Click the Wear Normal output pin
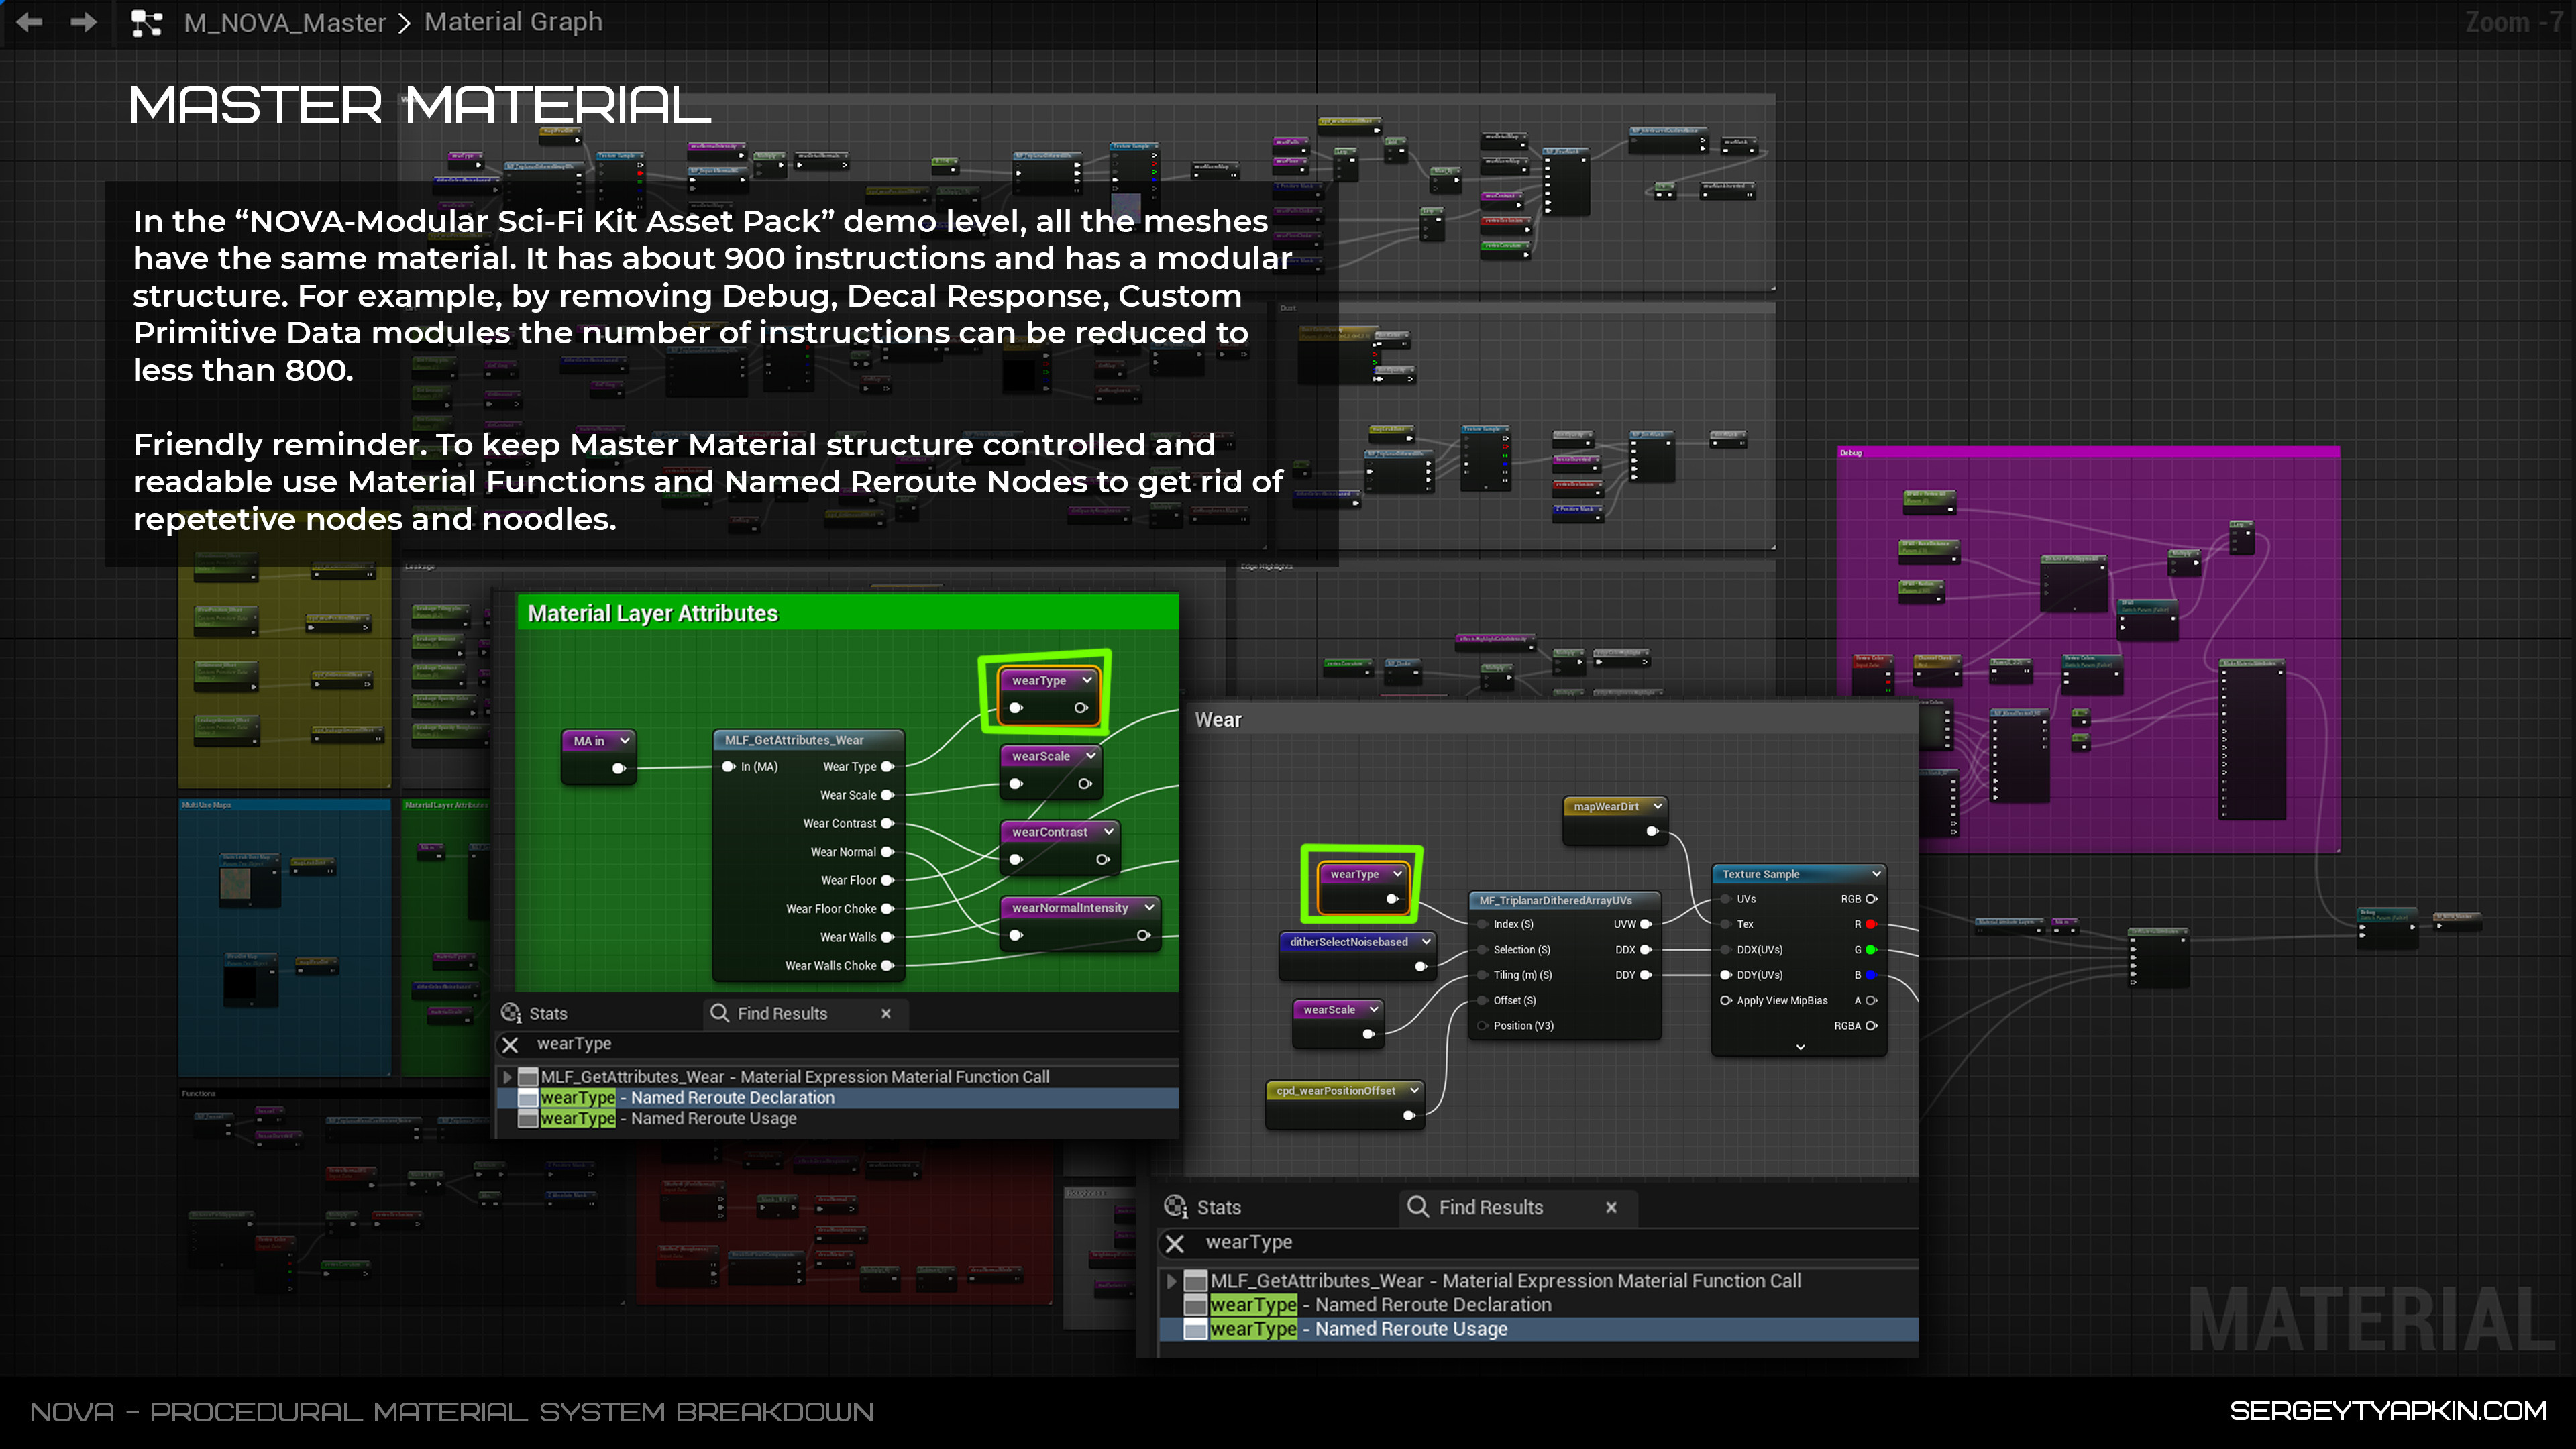The width and height of the screenshot is (2576, 1449). [x=887, y=852]
